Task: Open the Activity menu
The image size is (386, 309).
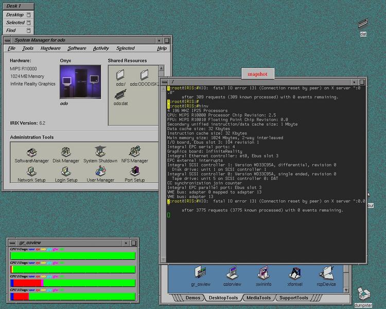Action: (101, 48)
